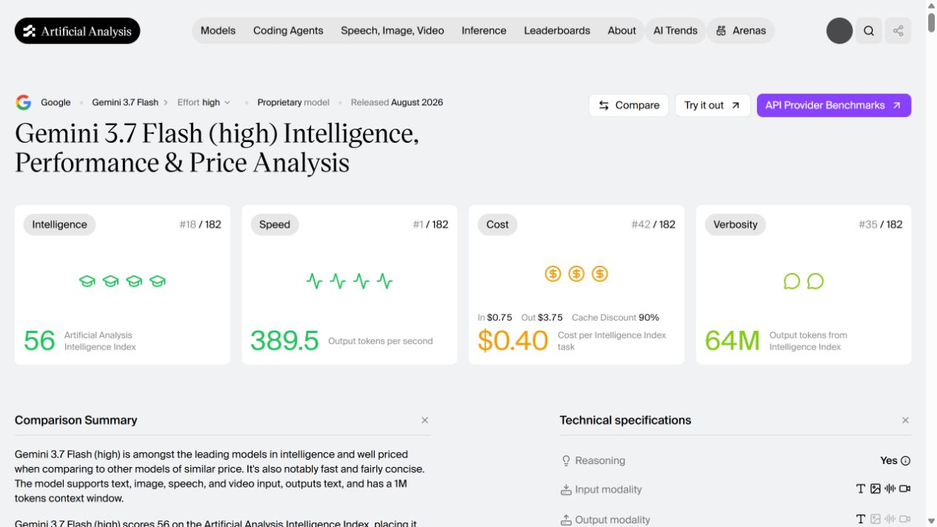Click the Released August 2026 text
This screenshot has width=937, height=527.
coord(397,102)
